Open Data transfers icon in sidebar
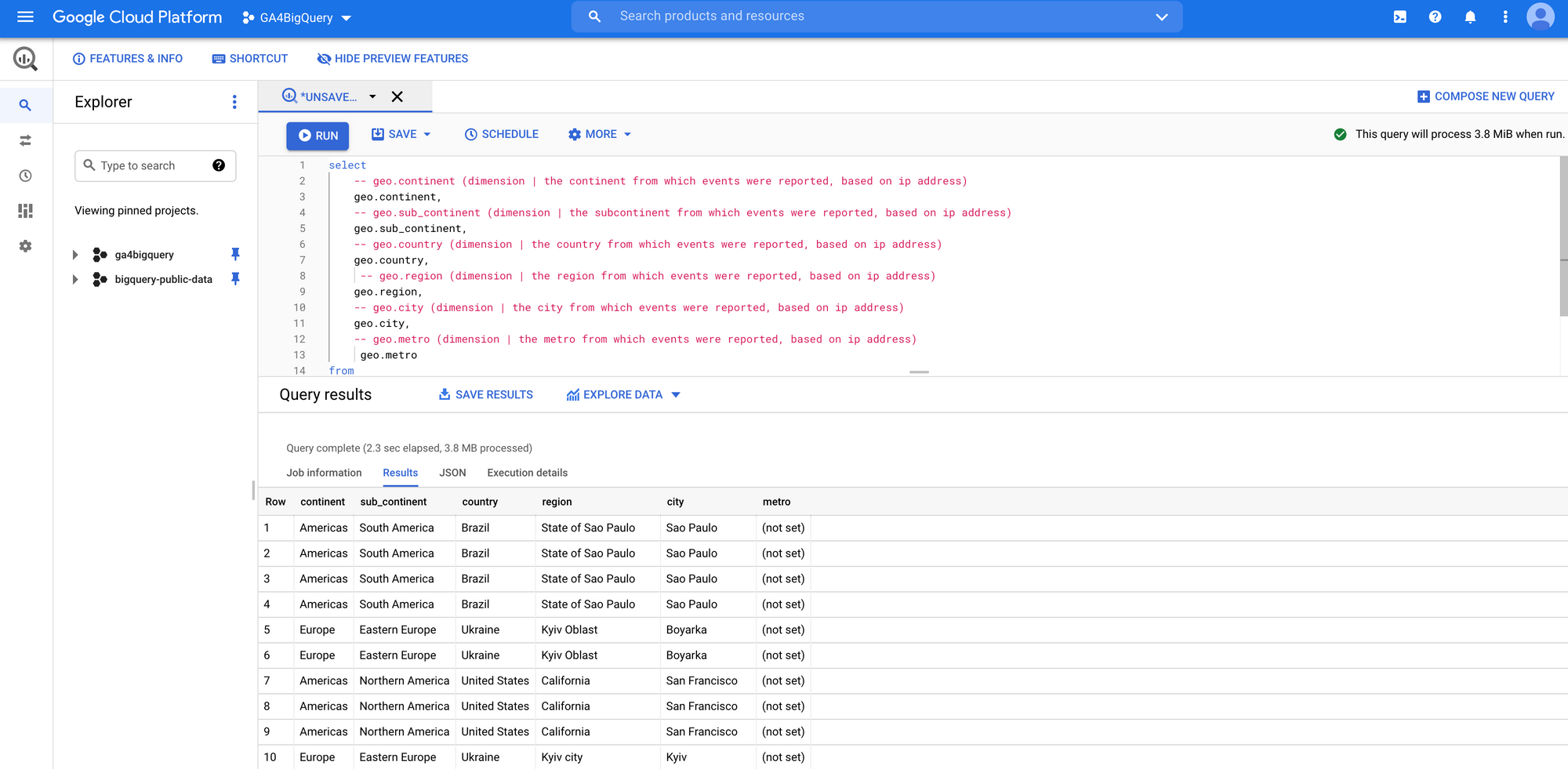1568x769 pixels. point(25,140)
